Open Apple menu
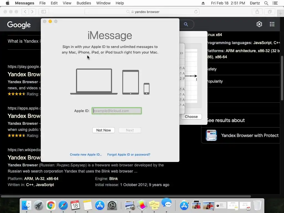Image resolution: width=284 pixels, height=213 pixels. pyautogui.click(x=7, y=3)
